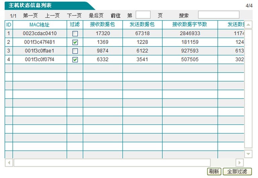The width and height of the screenshot is (258, 178).
Task: Click the 刷新 refresh button
Action: click(x=214, y=171)
